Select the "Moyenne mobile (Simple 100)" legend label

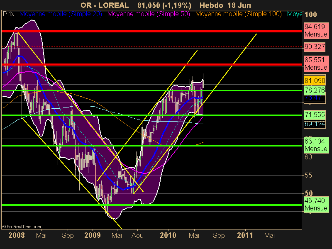[x=238, y=14]
